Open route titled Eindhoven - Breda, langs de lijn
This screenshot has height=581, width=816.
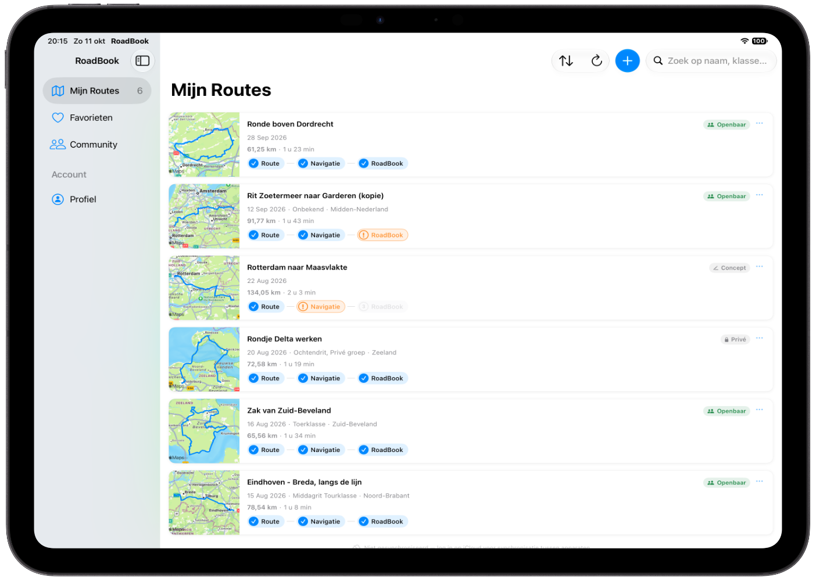304,482
